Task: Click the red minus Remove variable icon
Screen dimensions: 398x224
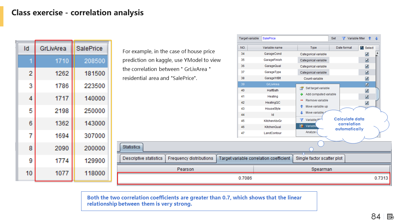Action: tap(301, 100)
